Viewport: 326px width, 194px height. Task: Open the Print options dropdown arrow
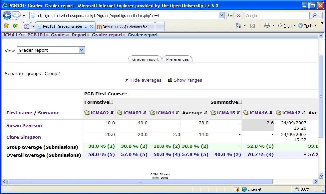273,26
